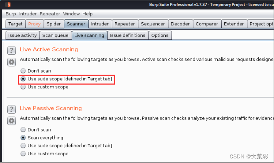Switch to the Proxy tab

point(34,24)
